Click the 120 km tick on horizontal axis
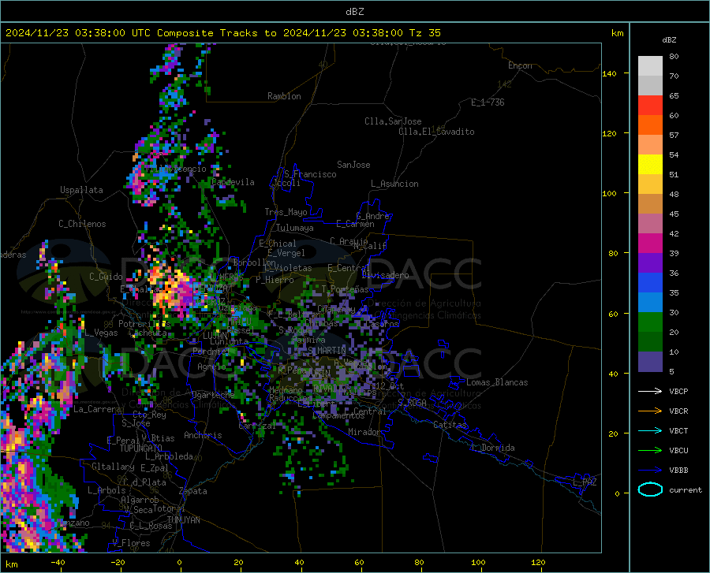Screen dimensions: 710x573 (538, 562)
